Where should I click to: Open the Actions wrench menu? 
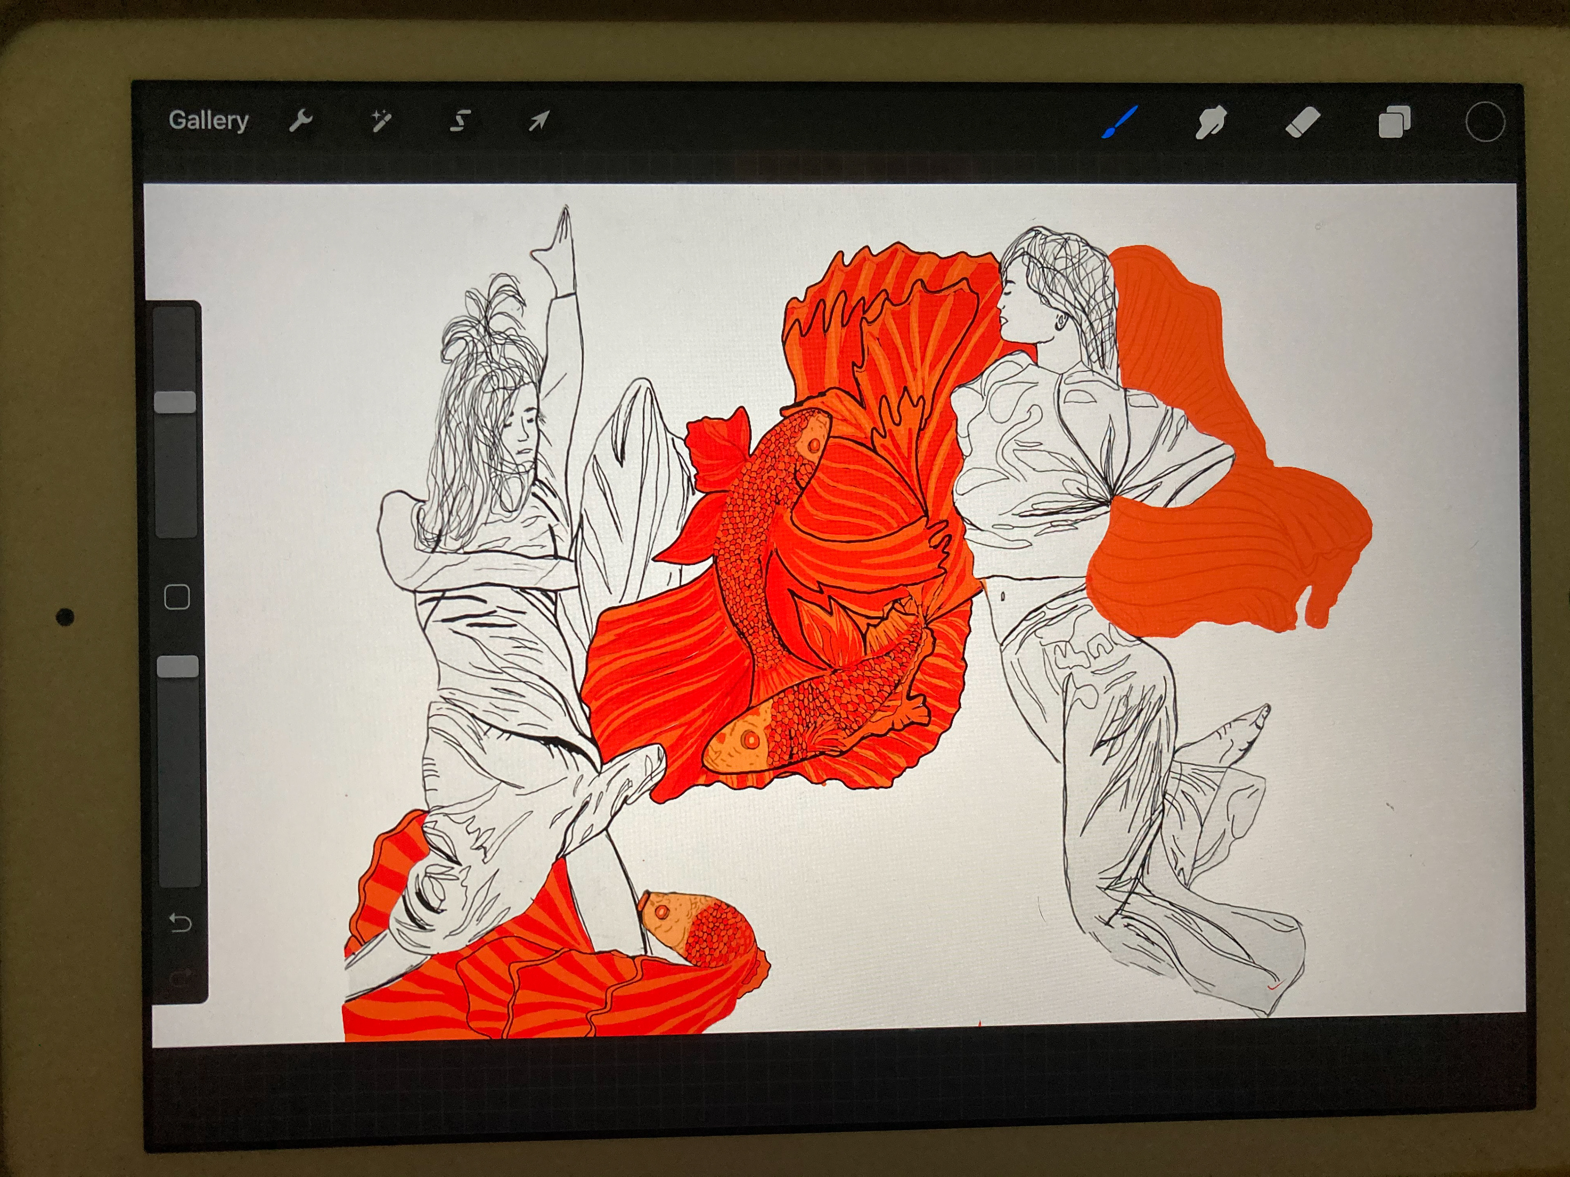301,121
